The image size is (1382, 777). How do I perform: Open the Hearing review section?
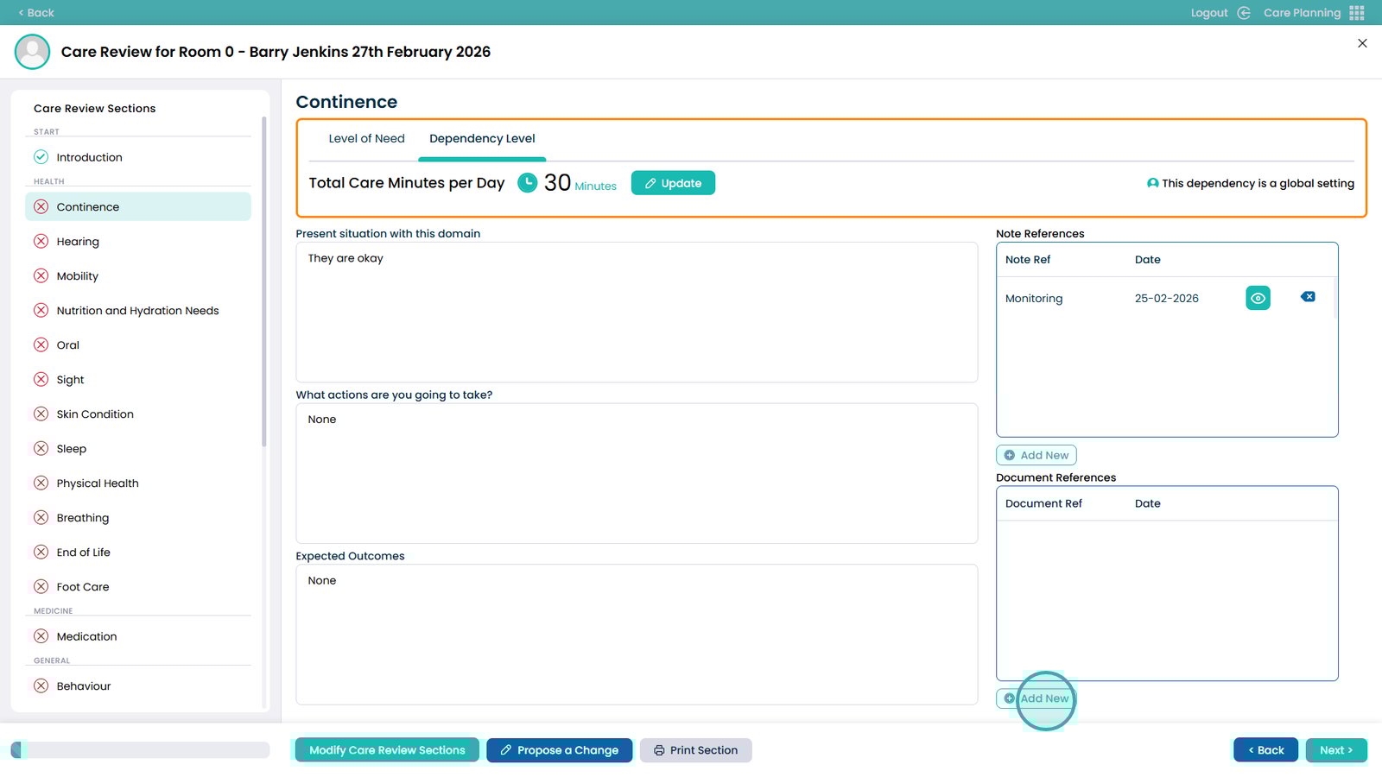coord(78,242)
